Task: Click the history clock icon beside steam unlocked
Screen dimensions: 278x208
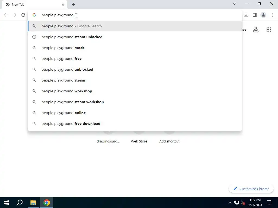Action: click(34, 37)
